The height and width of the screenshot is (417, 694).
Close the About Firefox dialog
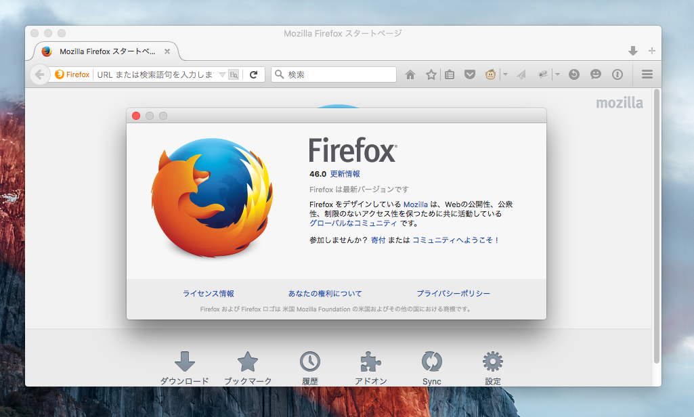click(x=136, y=116)
